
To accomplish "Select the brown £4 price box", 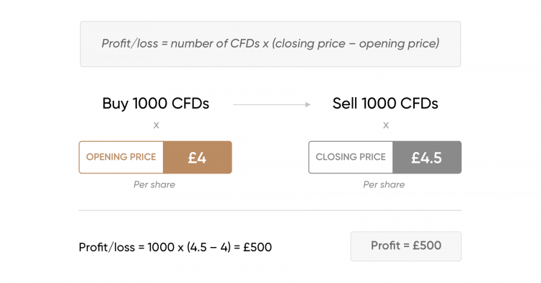I will point(198,157).
